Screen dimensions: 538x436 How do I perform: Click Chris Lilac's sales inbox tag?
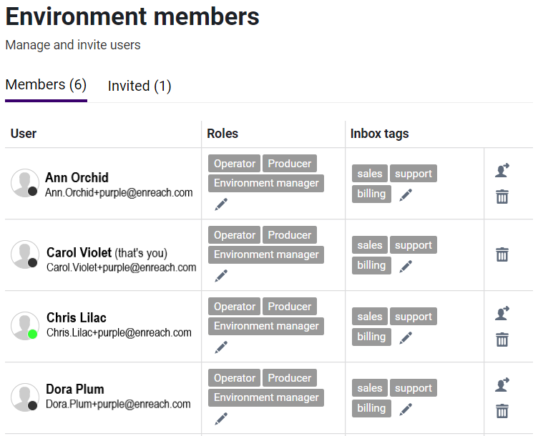(x=370, y=317)
